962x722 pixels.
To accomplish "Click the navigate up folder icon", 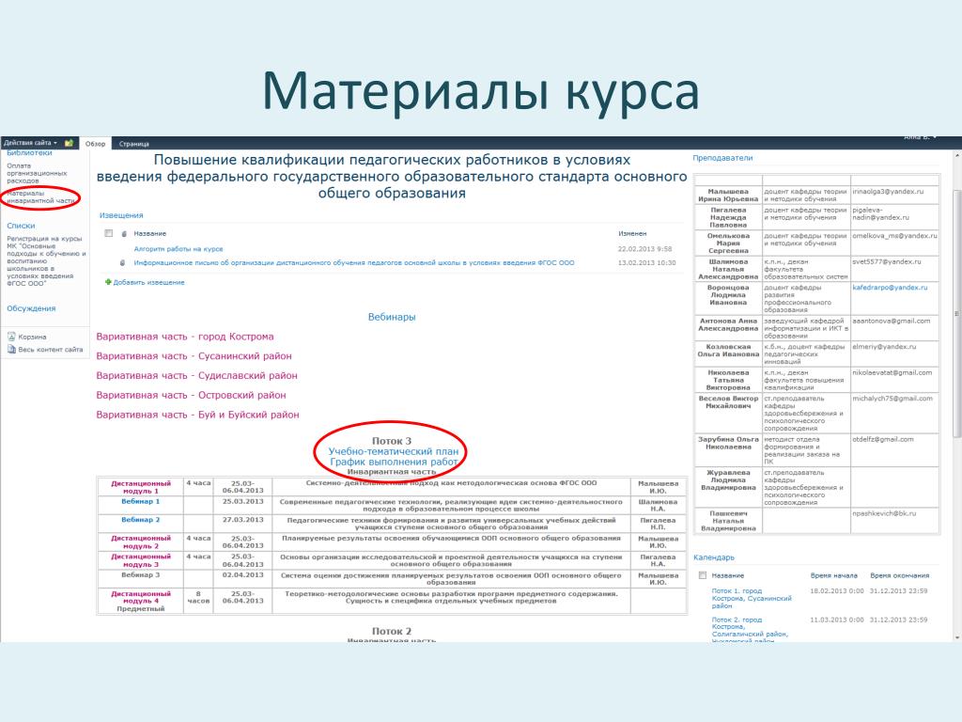I will 69,143.
